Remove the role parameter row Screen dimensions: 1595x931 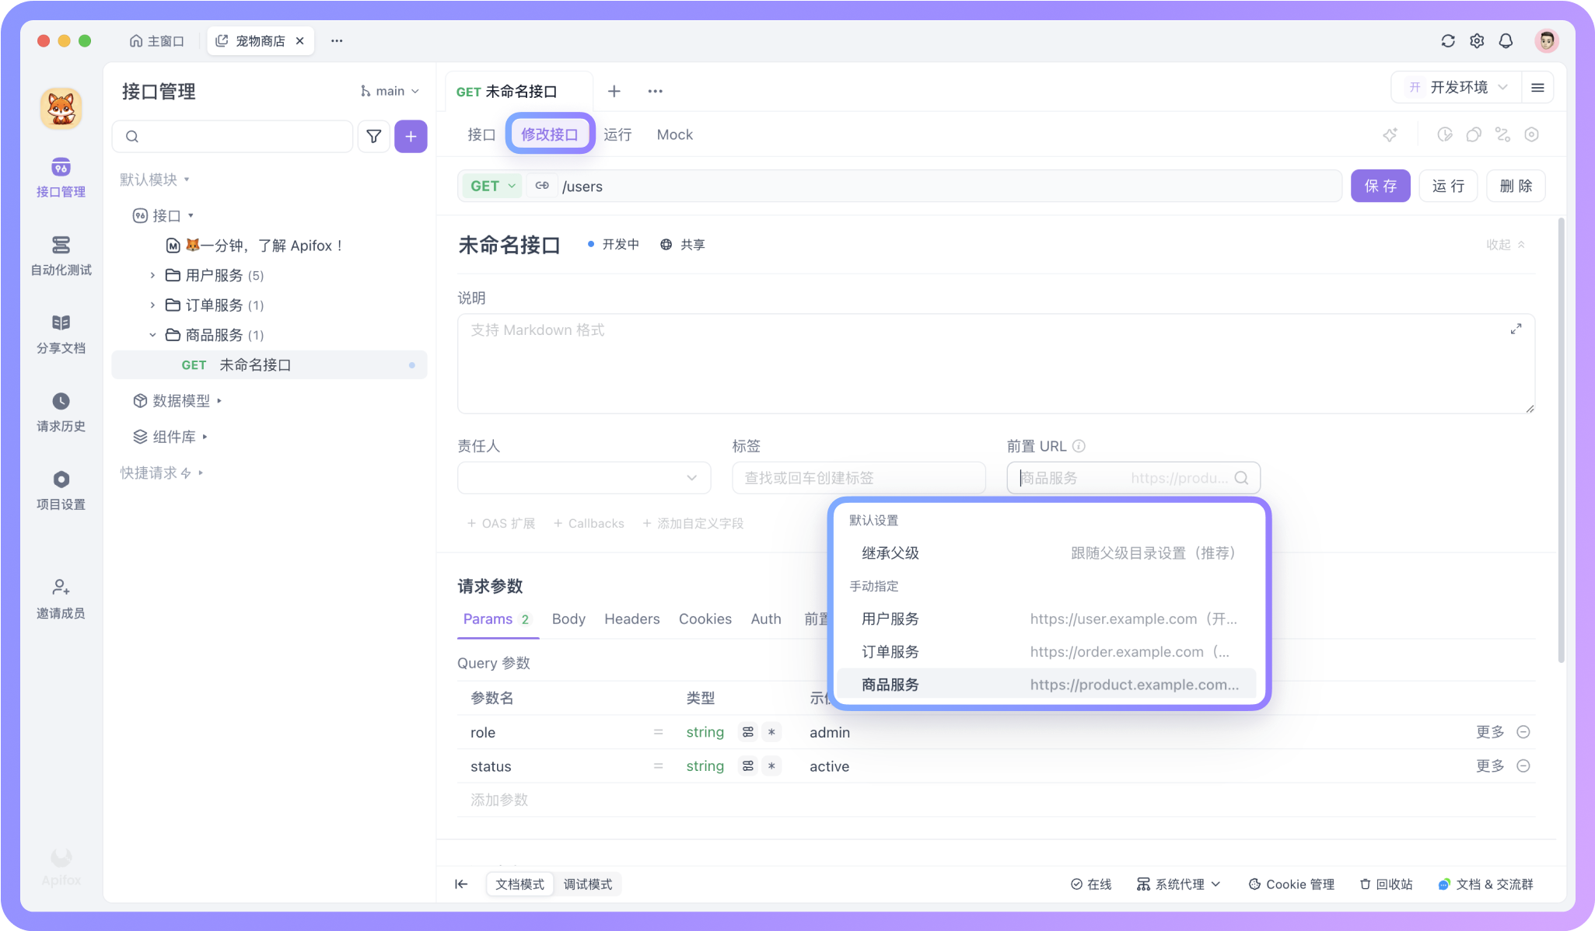click(1523, 732)
